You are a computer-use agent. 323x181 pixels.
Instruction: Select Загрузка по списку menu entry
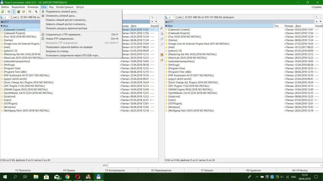(57, 51)
